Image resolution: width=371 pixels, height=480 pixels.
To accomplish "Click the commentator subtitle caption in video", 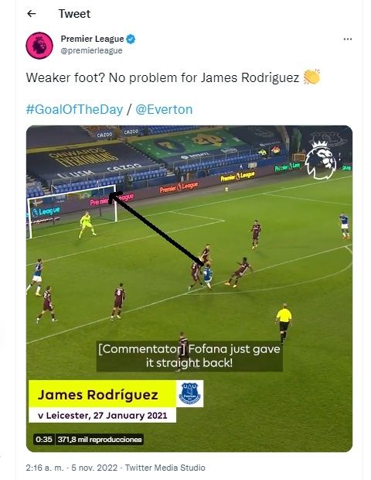I will point(189,356).
